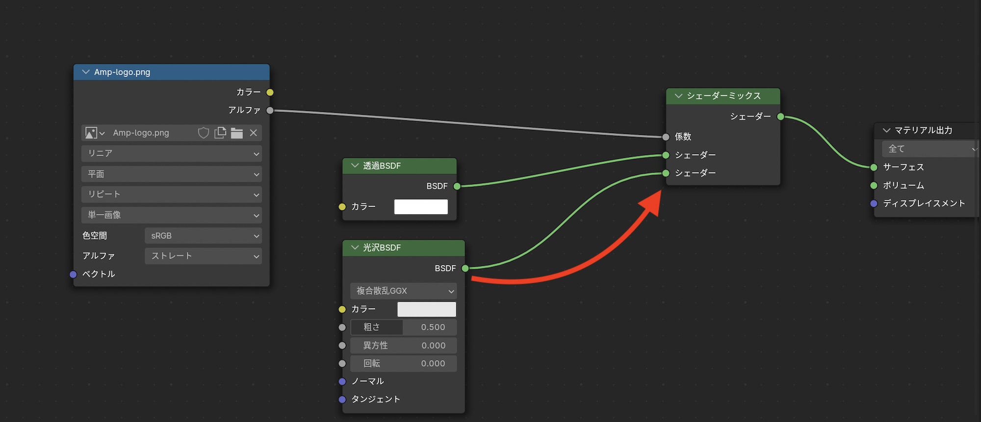This screenshot has height=422, width=981.
Task: Click the Amp-logo Alpha output socket
Action: point(270,110)
